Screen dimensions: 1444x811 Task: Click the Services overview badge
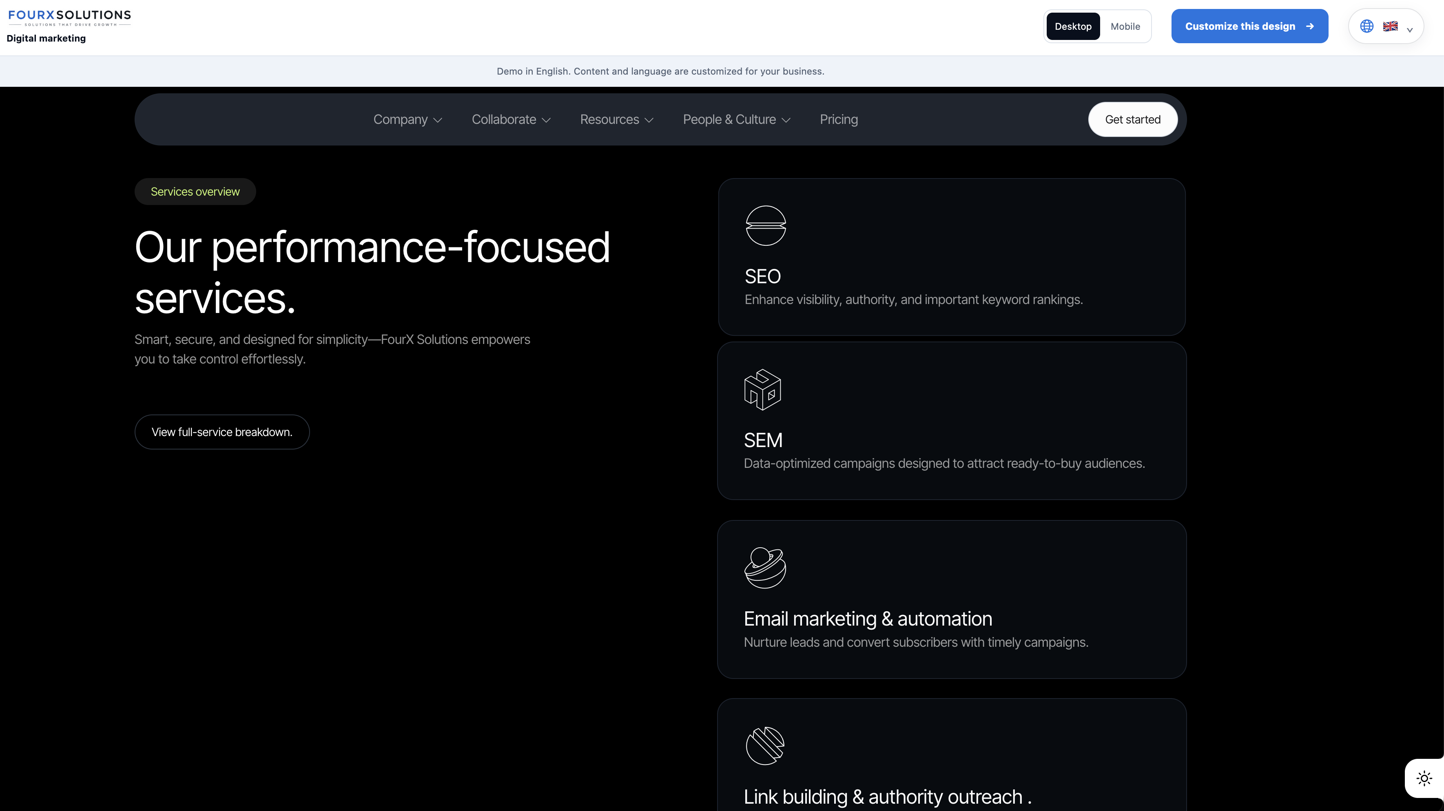pyautogui.click(x=195, y=192)
